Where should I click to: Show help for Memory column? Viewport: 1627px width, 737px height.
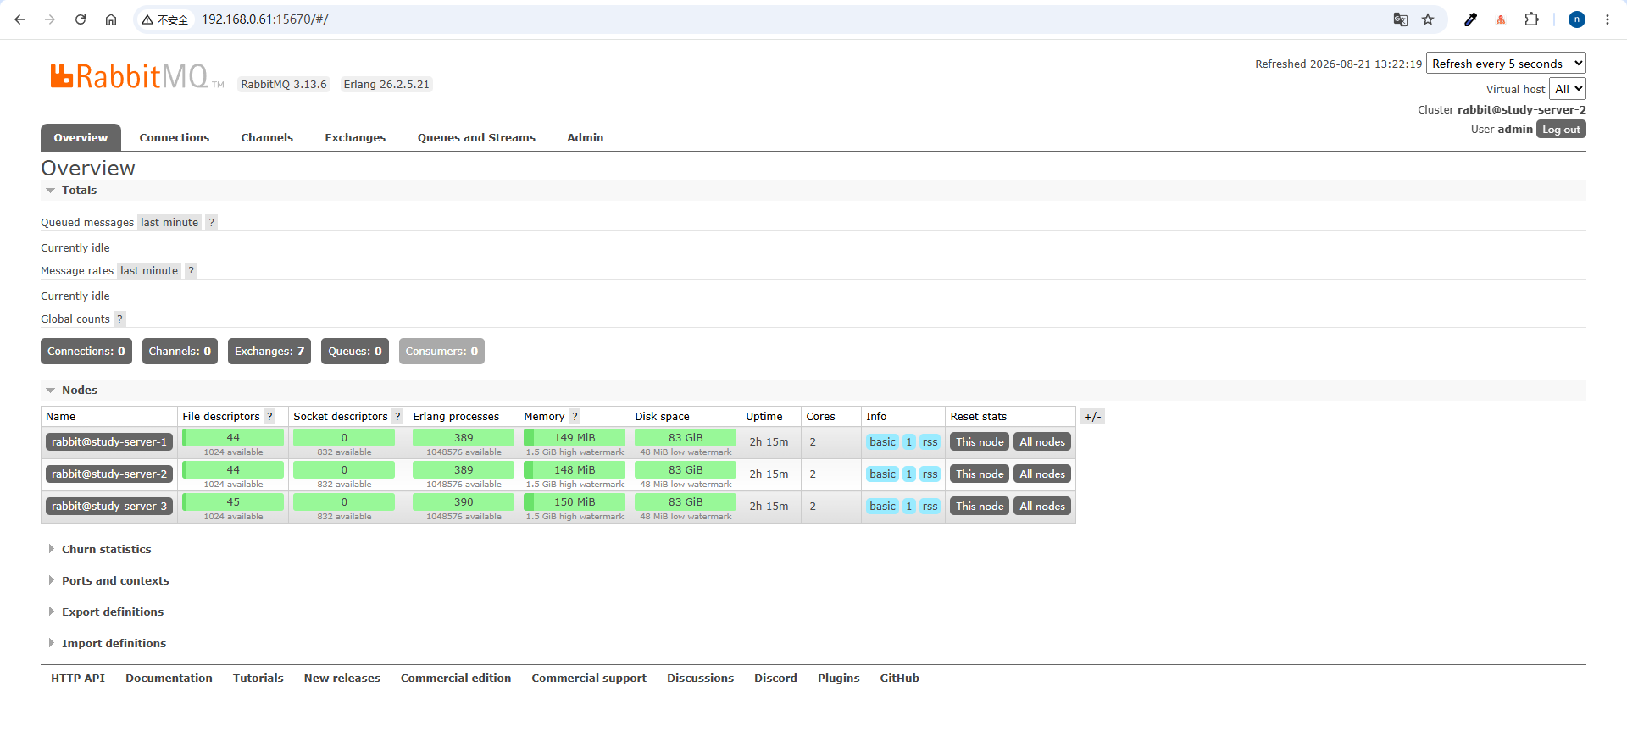pyautogui.click(x=575, y=417)
